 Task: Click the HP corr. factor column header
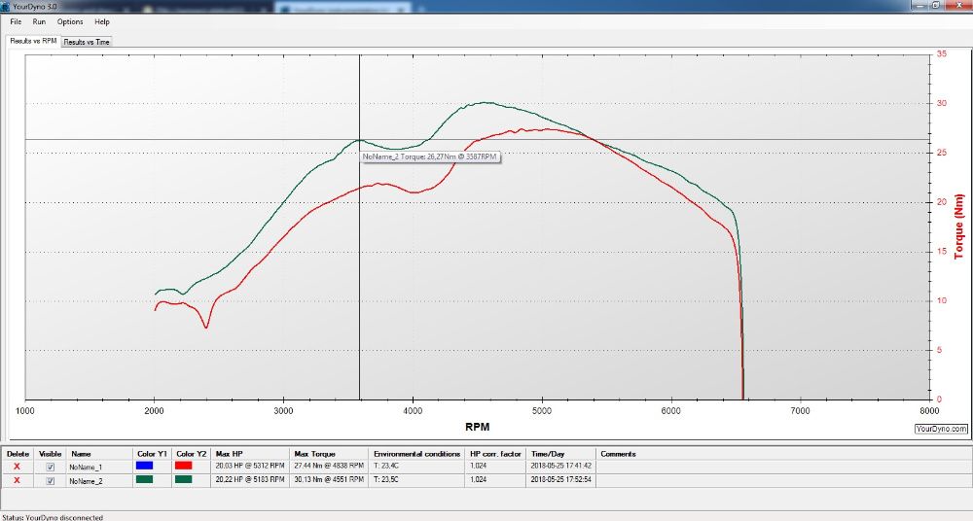tap(496, 454)
